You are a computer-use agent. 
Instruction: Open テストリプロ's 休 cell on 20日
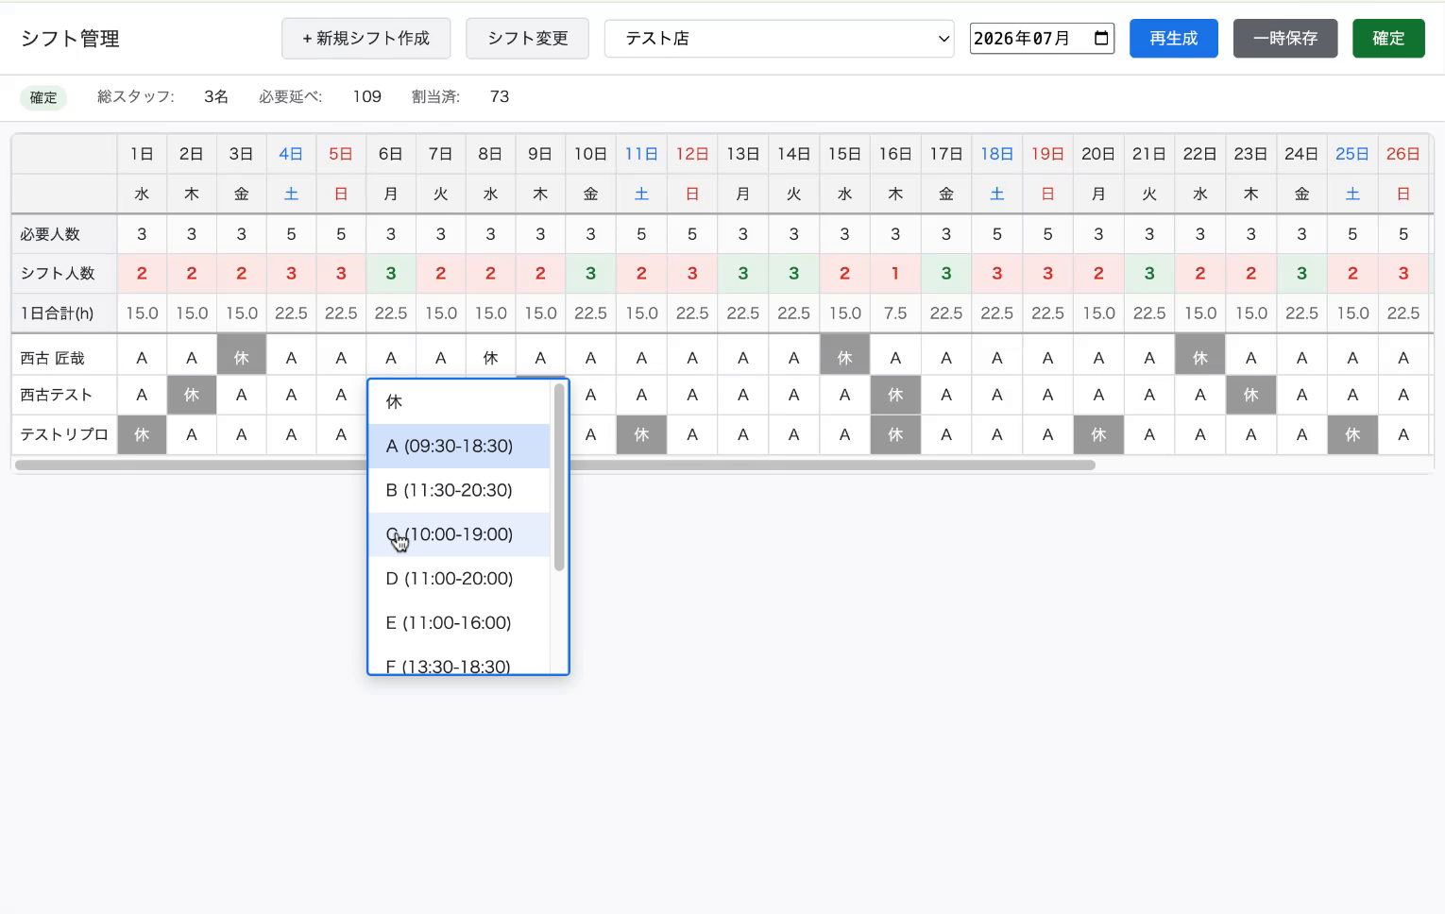[1098, 434]
